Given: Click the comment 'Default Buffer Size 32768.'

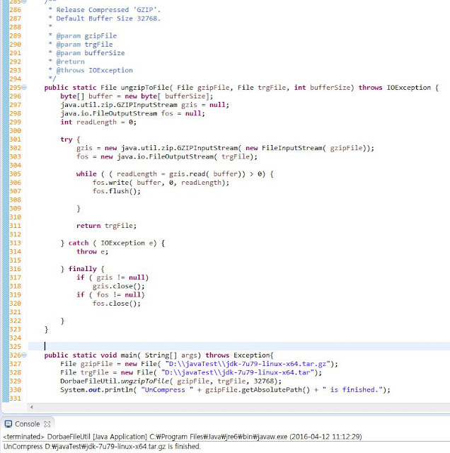Looking at the screenshot, I should (x=108, y=18).
